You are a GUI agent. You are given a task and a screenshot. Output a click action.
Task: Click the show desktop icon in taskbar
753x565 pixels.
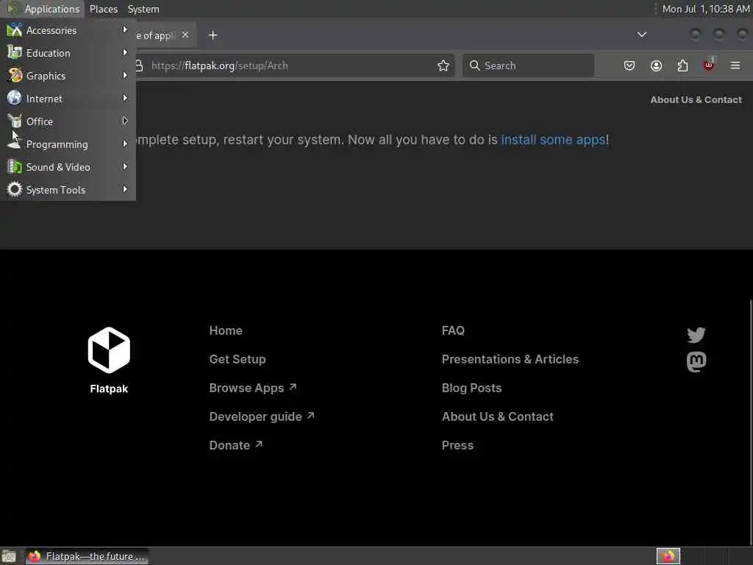point(9,556)
